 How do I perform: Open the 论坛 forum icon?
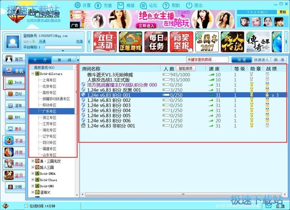point(143,5)
